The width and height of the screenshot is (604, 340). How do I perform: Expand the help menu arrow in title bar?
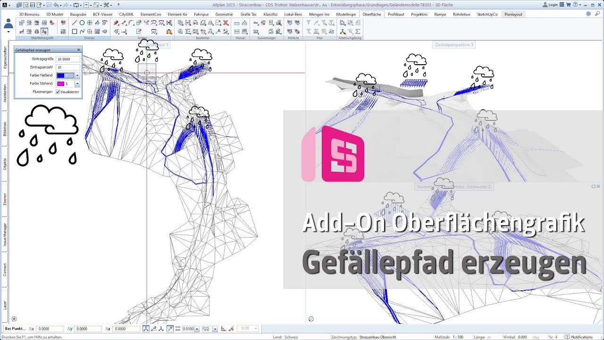tap(580, 5)
